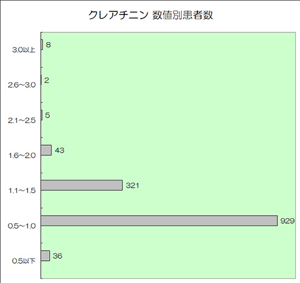Click the data label 321
300x283 pixels.
(x=132, y=185)
